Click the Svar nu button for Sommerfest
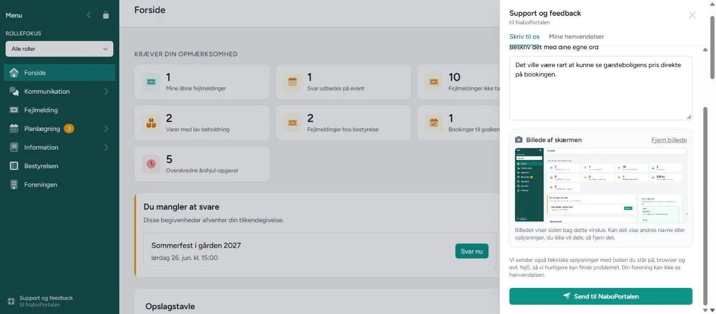This screenshot has height=314, width=716. (472, 251)
